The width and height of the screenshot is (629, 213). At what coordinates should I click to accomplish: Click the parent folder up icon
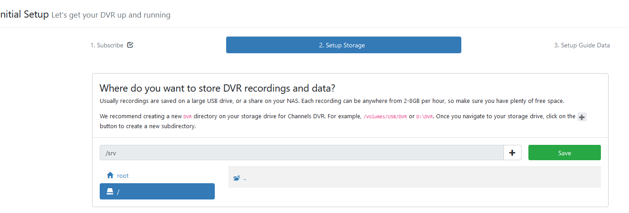(x=237, y=178)
